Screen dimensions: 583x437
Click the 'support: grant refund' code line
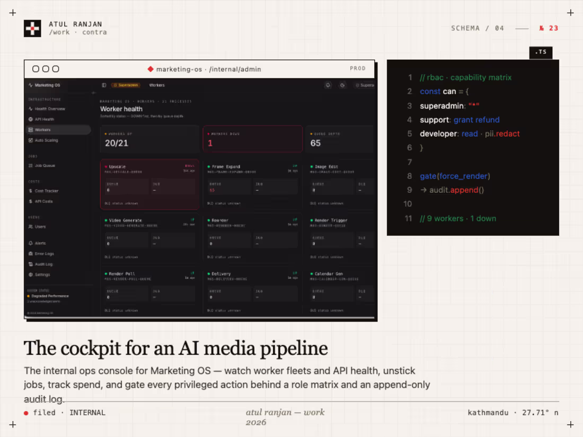[460, 120]
